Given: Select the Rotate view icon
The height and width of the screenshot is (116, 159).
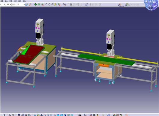Looking at the screenshot, I should 45,115.
